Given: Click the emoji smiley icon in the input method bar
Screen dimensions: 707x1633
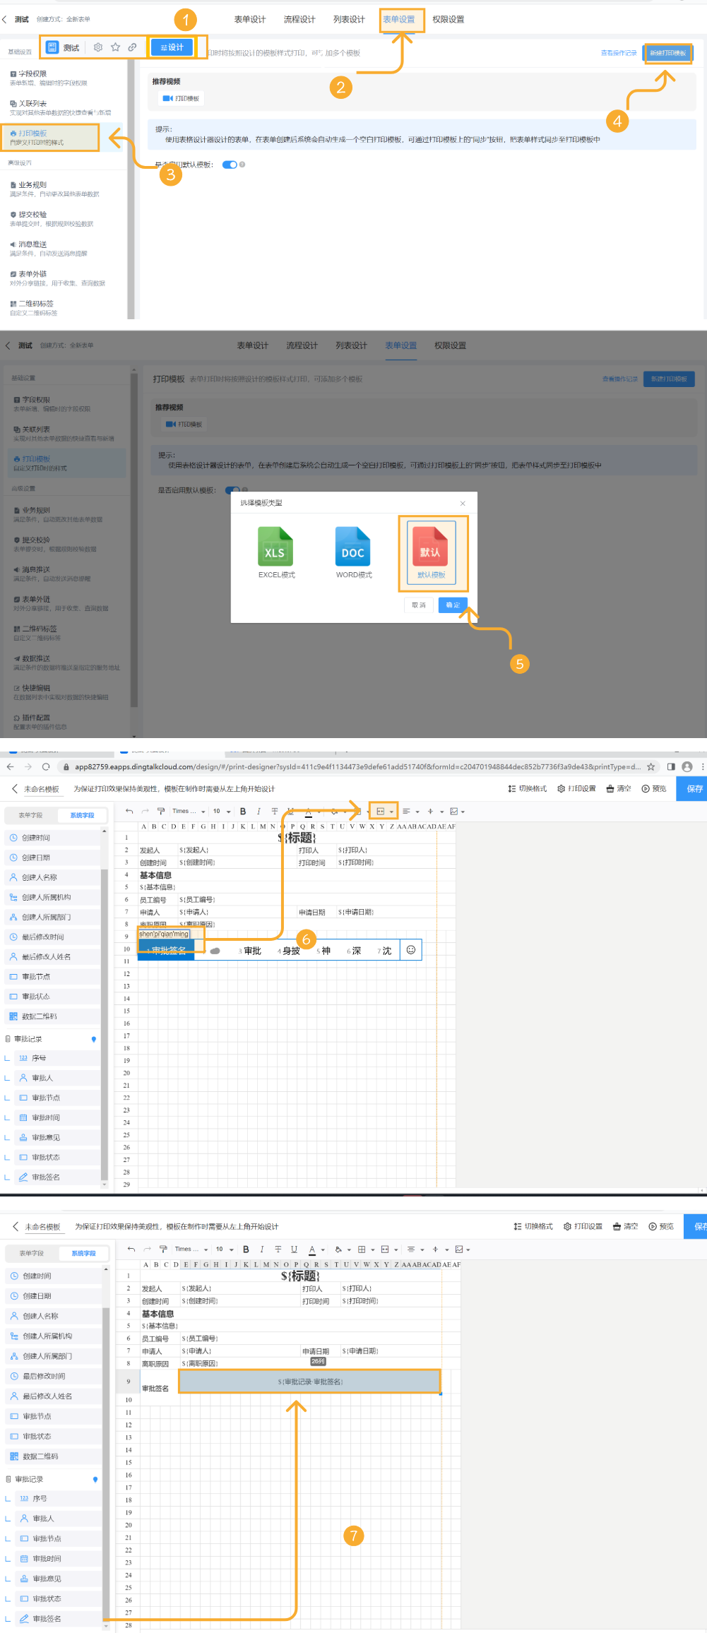Looking at the screenshot, I should 410,950.
